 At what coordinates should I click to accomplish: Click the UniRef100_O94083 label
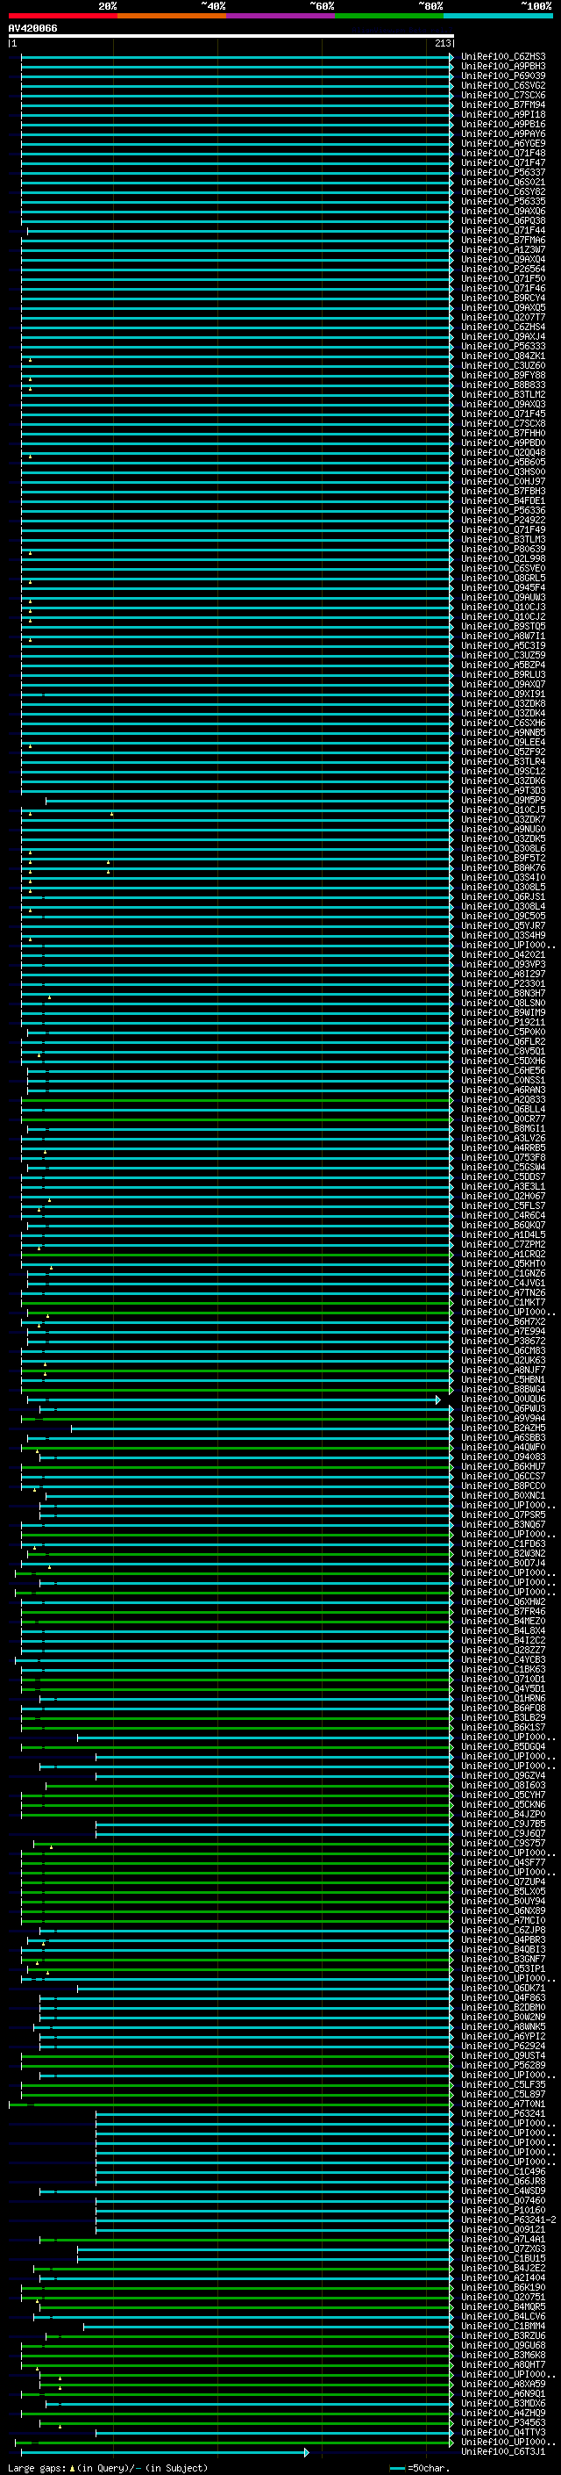tap(503, 1457)
